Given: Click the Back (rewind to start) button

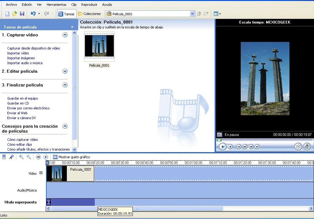Looking at the screenshot, I should click(239, 147).
